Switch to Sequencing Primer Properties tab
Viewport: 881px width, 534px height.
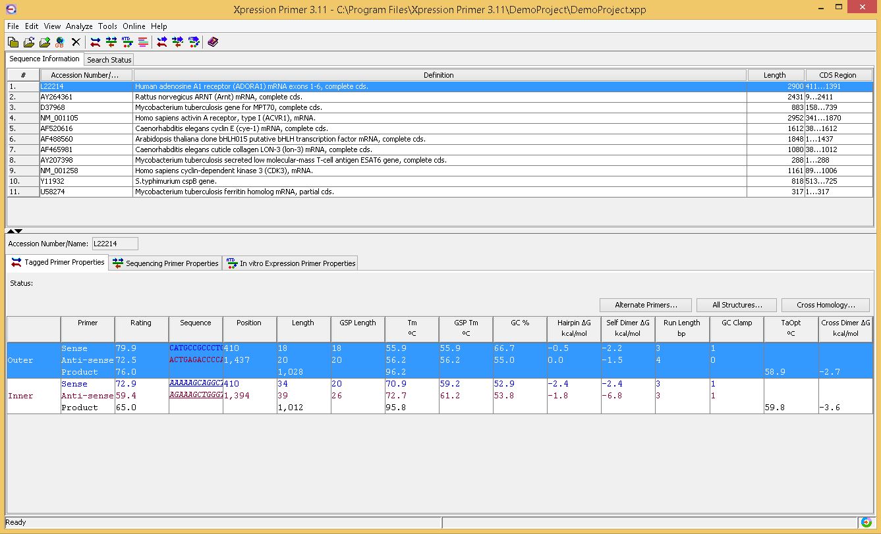[x=165, y=263]
